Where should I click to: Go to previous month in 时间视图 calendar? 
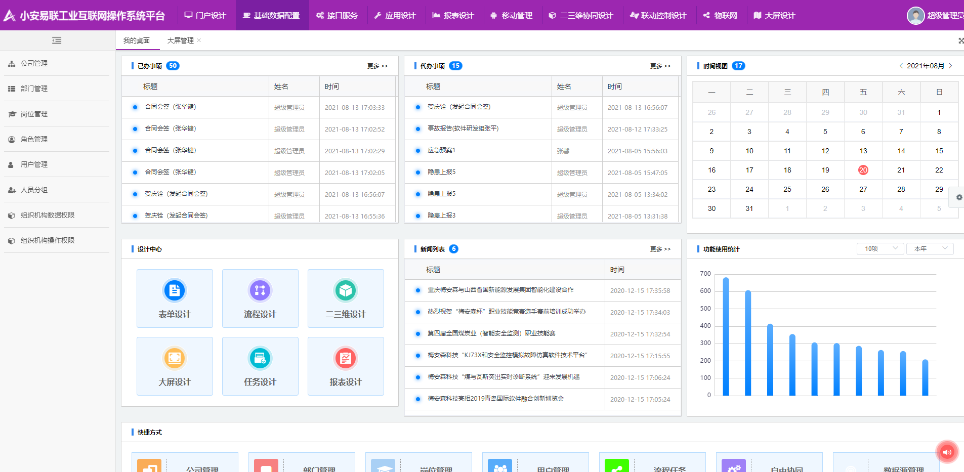pos(901,66)
